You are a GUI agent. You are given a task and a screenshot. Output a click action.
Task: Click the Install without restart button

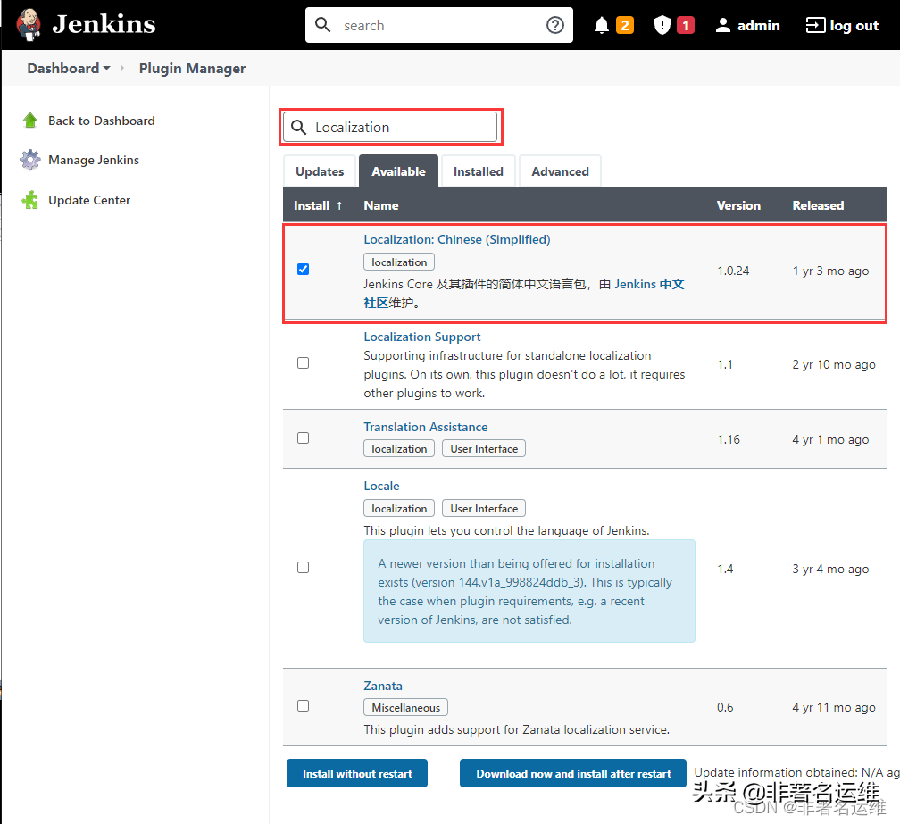pyautogui.click(x=356, y=773)
